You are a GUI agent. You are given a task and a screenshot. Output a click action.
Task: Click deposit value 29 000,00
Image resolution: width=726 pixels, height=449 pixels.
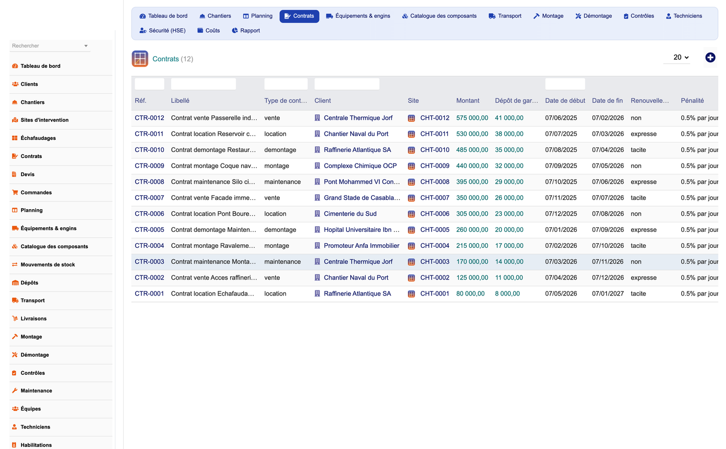[x=509, y=182]
